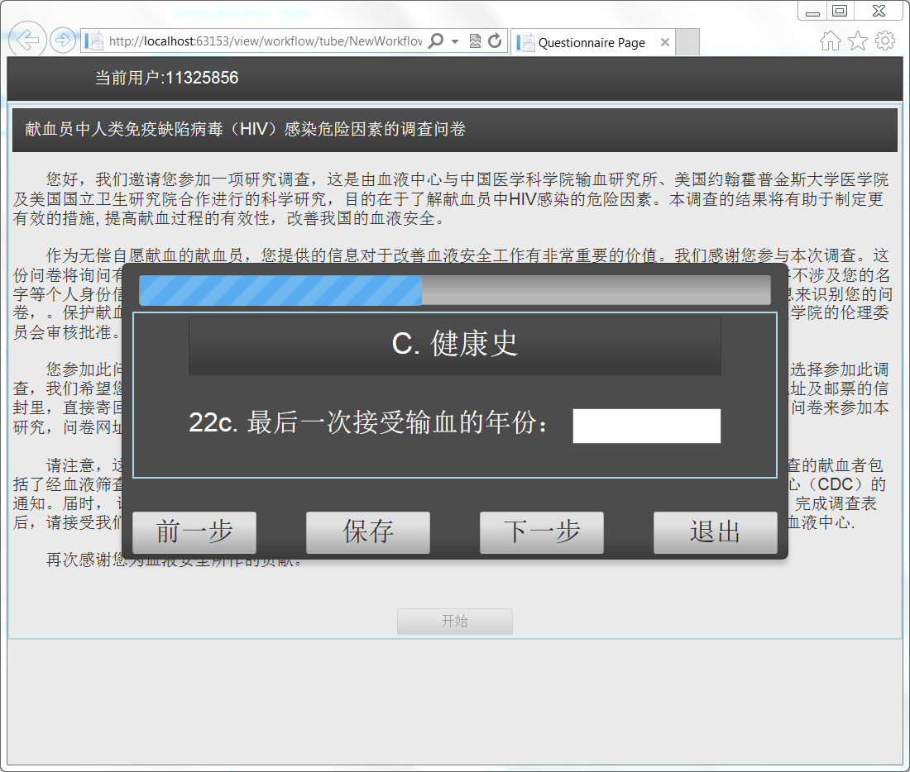This screenshot has width=910, height=772.
Task: Open browser tools gear menu
Action: [x=885, y=41]
